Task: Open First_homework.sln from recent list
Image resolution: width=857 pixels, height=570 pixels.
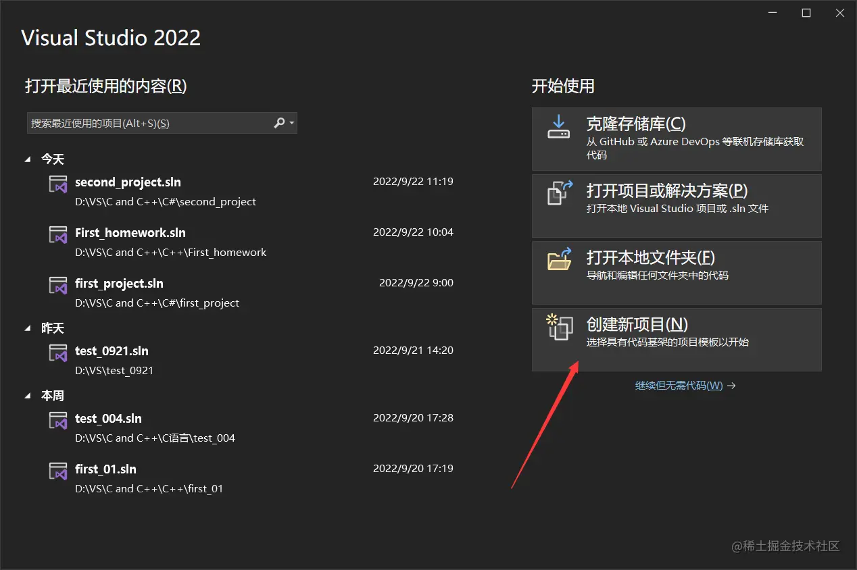Action: pos(130,233)
